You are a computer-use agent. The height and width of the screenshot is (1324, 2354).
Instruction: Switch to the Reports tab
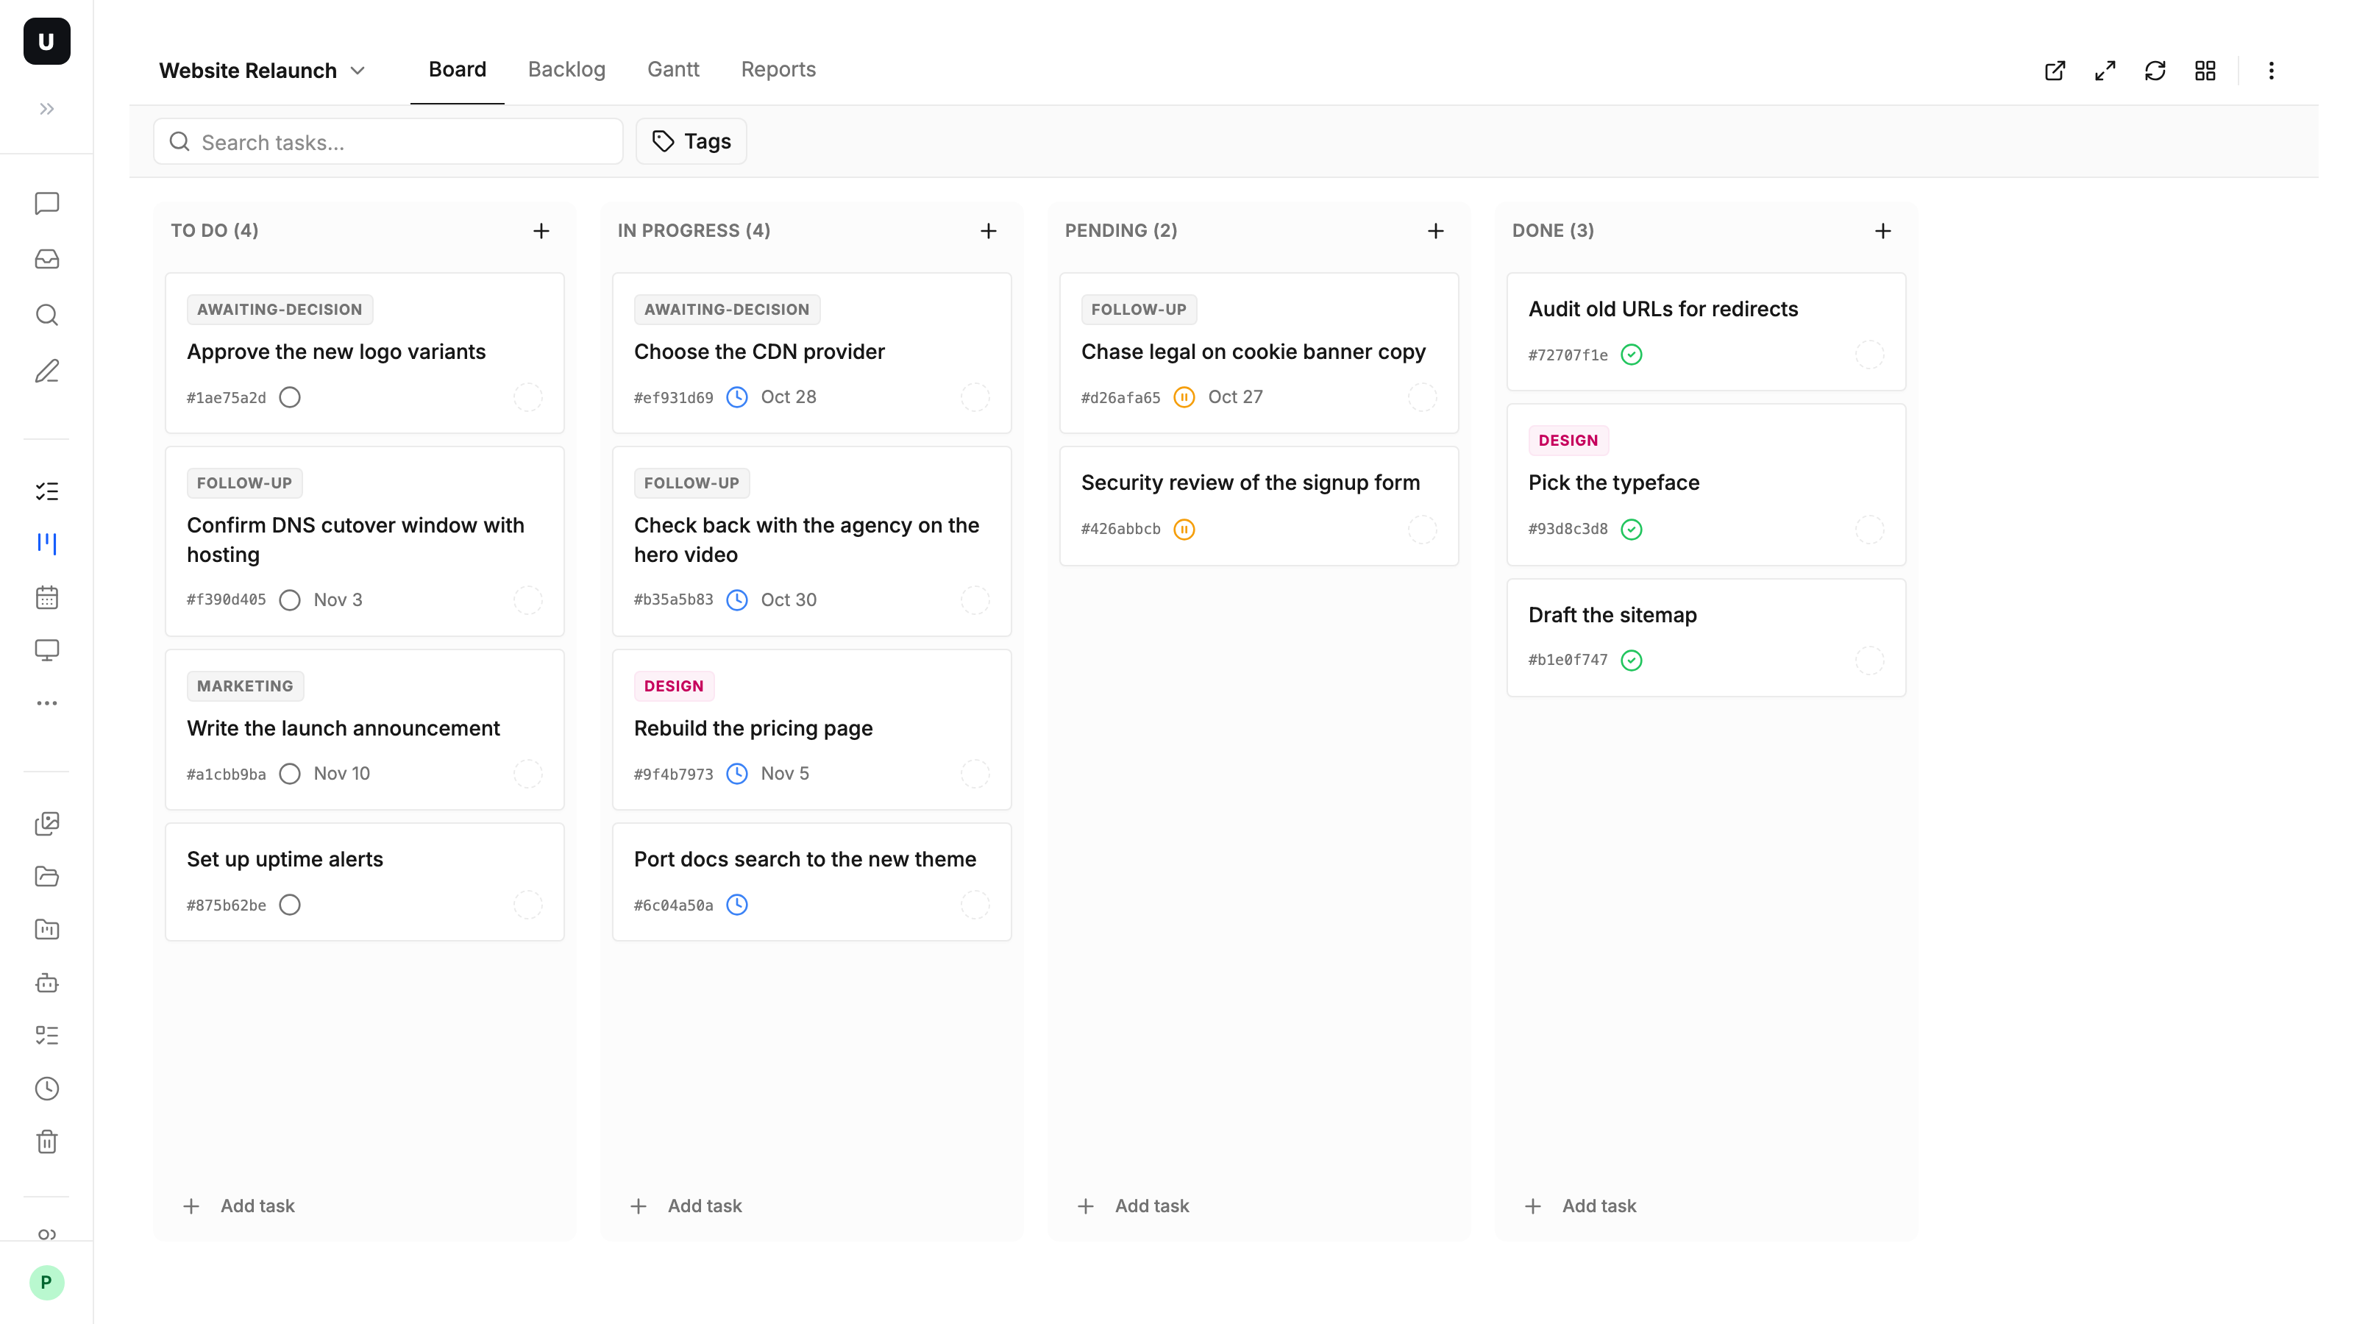[x=778, y=71]
